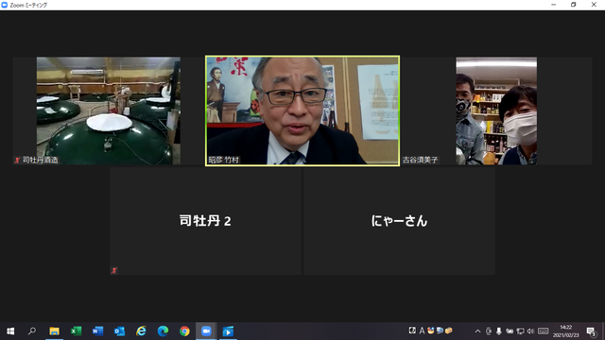Open File Explorer from the taskbar
Viewport: 605px width, 340px height.
(x=54, y=331)
